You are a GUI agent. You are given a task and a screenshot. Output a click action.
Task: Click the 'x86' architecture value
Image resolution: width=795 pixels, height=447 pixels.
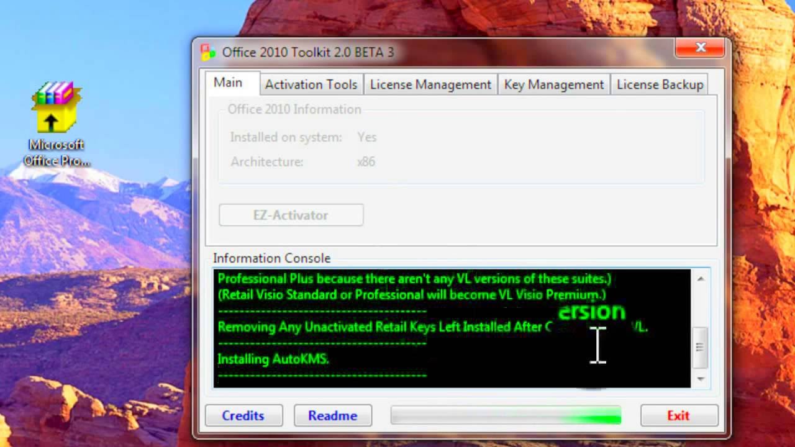(x=366, y=162)
